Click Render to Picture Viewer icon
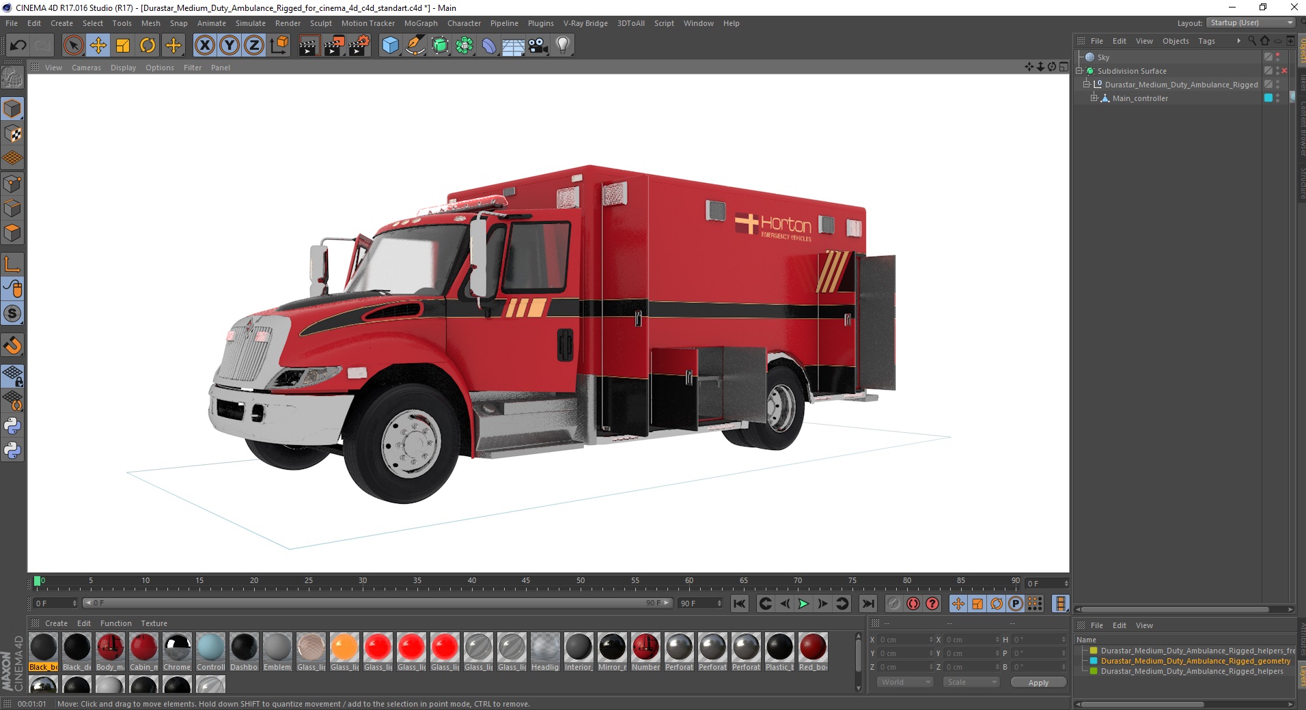 point(334,46)
